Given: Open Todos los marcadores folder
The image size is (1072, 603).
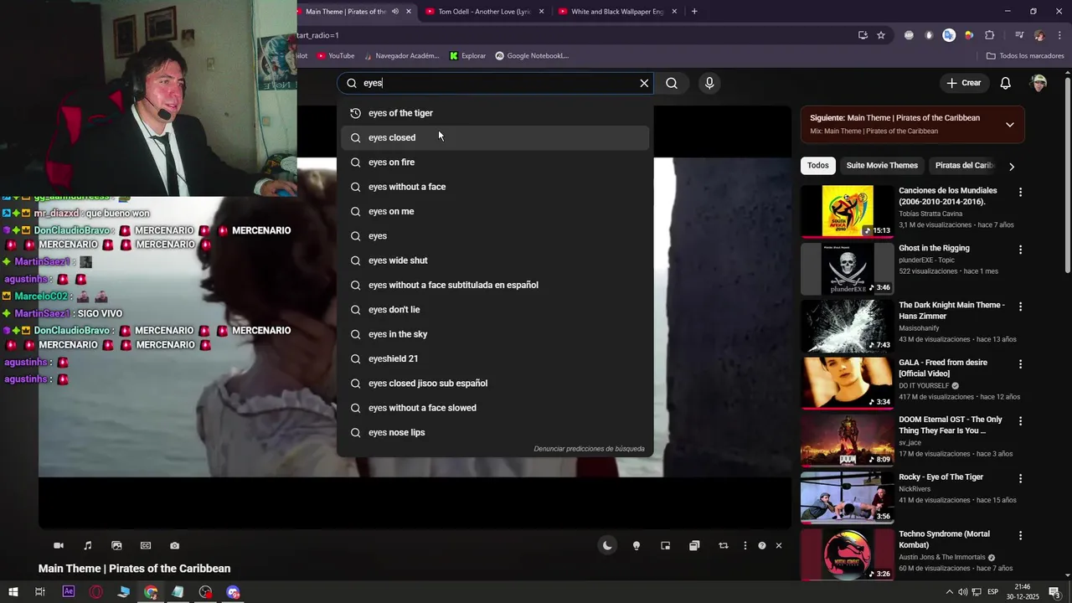Looking at the screenshot, I should pos(1025,56).
